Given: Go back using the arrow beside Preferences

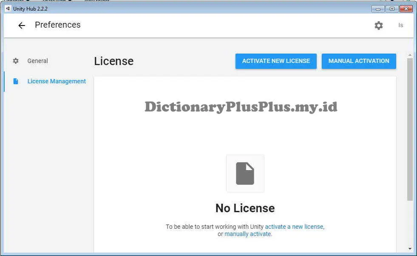Looking at the screenshot, I should [x=22, y=25].
